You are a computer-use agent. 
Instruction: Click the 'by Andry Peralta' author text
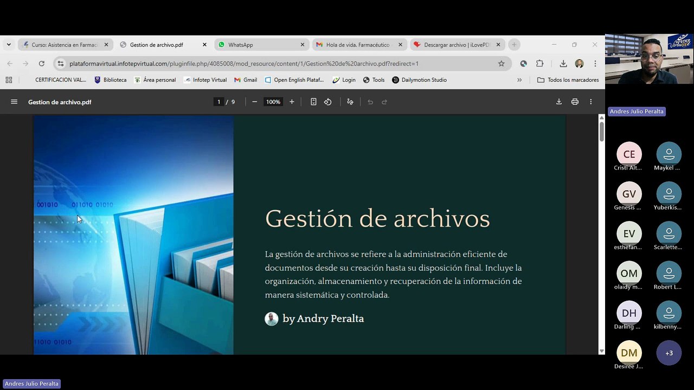point(323,318)
